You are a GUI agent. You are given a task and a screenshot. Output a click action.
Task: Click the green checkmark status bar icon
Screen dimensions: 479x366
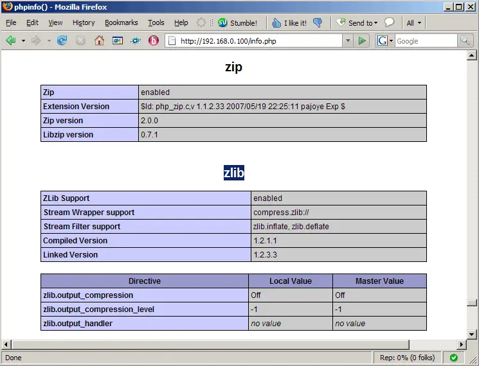[454, 358]
